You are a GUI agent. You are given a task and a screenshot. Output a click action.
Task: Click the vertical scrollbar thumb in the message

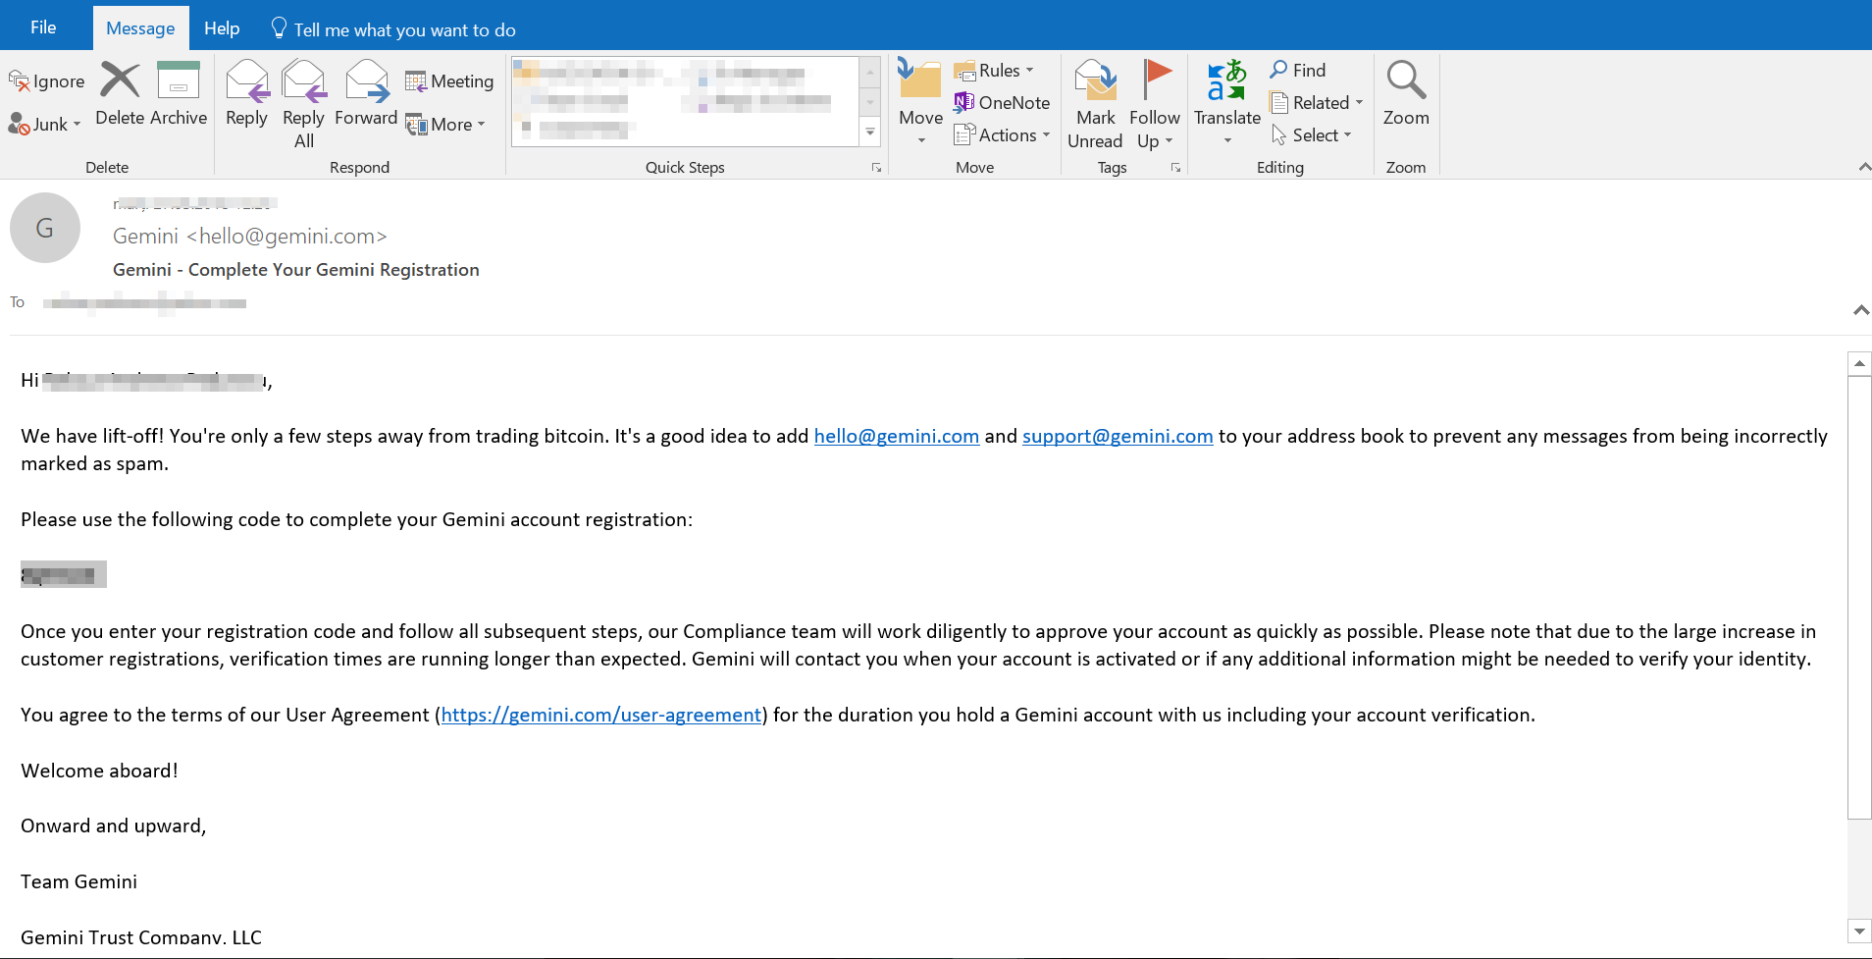1859,597
